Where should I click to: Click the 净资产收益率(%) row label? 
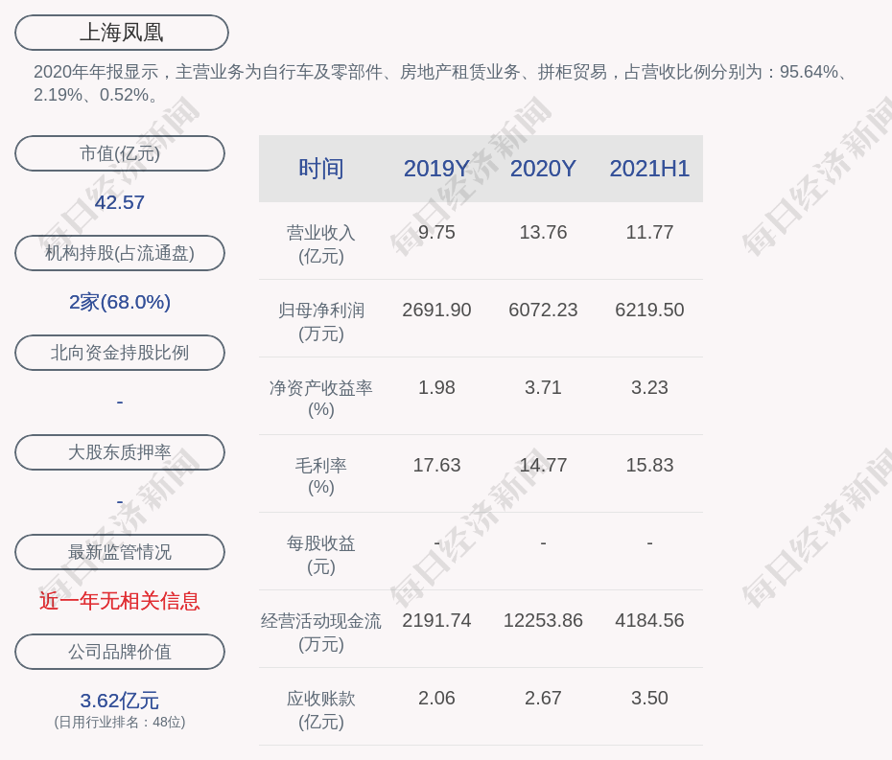click(x=321, y=399)
